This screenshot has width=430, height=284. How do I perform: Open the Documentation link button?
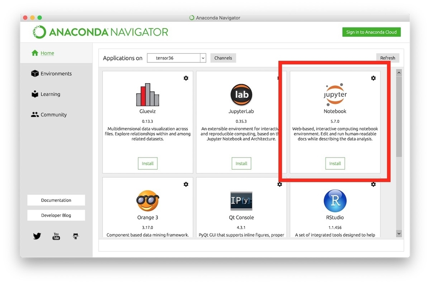(x=56, y=200)
